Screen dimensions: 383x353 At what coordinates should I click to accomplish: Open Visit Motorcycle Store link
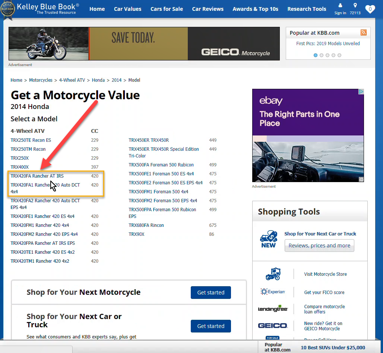[325, 274]
